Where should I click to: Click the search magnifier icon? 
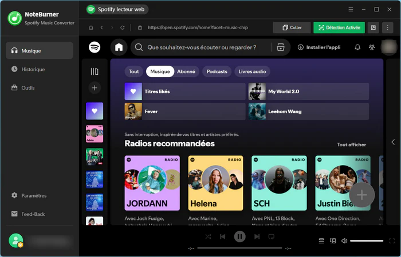pos(139,47)
